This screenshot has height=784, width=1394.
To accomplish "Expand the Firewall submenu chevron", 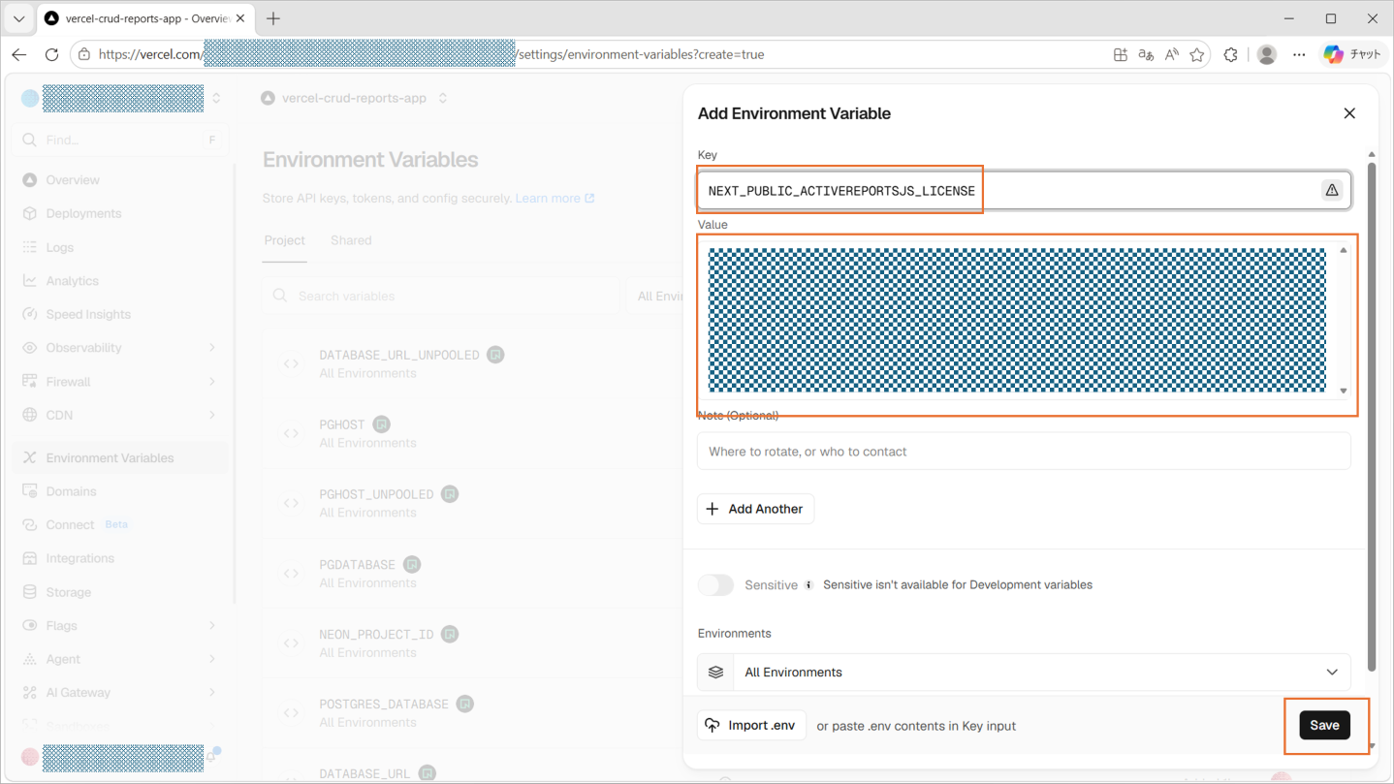I will [212, 382].
